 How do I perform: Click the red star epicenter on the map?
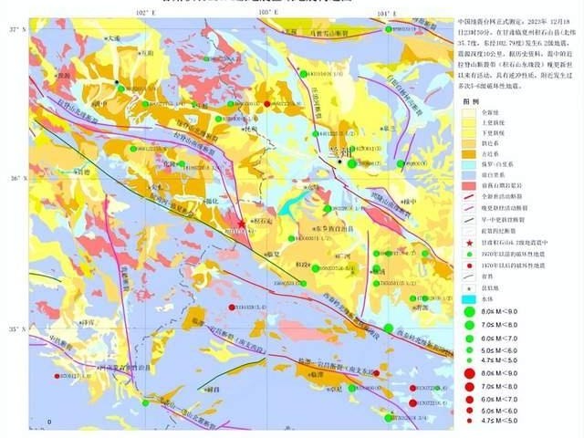pos(241,223)
